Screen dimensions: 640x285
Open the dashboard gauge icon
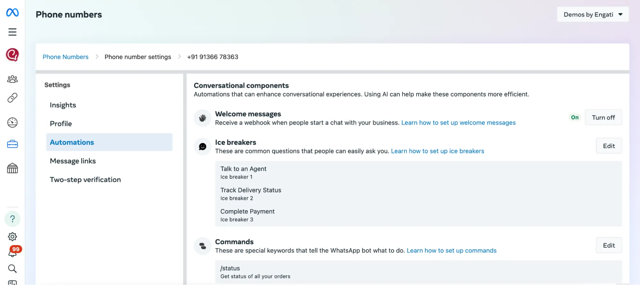click(x=12, y=123)
